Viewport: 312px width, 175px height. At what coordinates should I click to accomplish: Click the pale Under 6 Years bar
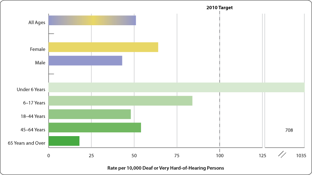click(x=176, y=87)
